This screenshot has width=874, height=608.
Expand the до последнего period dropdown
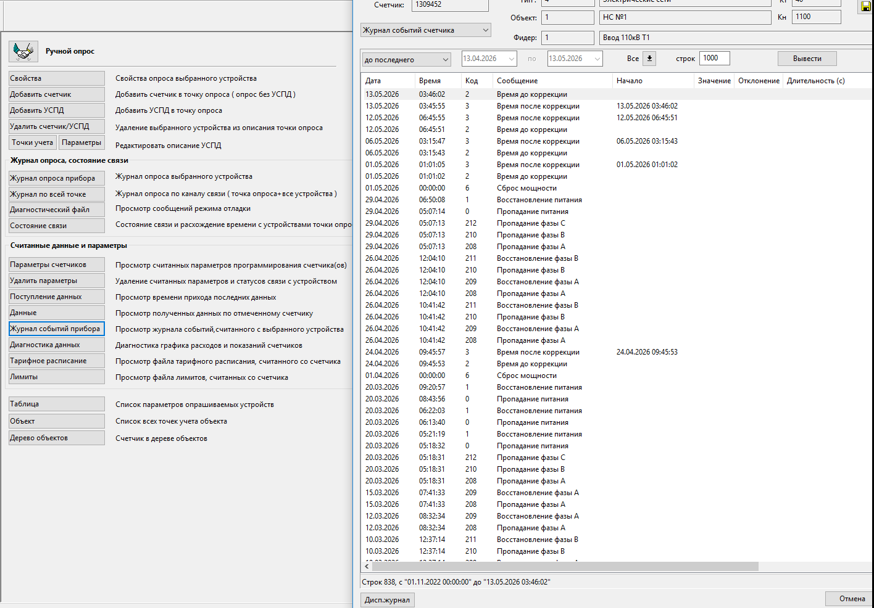[407, 60]
